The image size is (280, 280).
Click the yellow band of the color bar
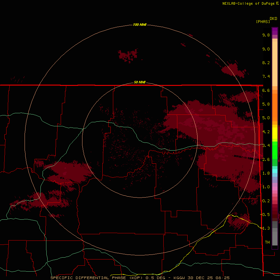pyautogui.click(x=275, y=133)
